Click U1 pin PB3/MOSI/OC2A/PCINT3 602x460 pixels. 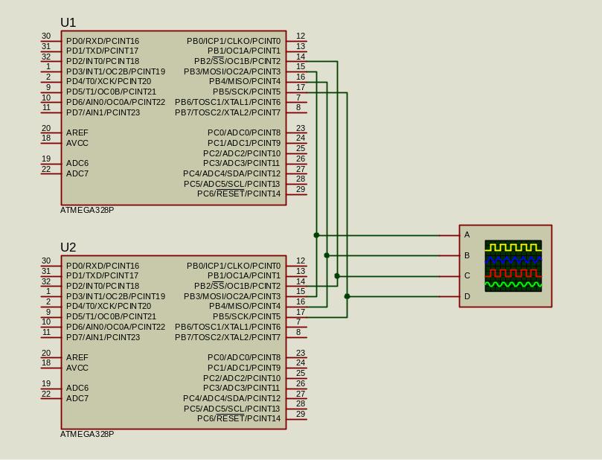pos(232,71)
